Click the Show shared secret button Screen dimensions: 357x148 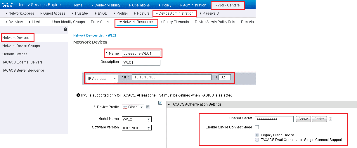coord(303,119)
